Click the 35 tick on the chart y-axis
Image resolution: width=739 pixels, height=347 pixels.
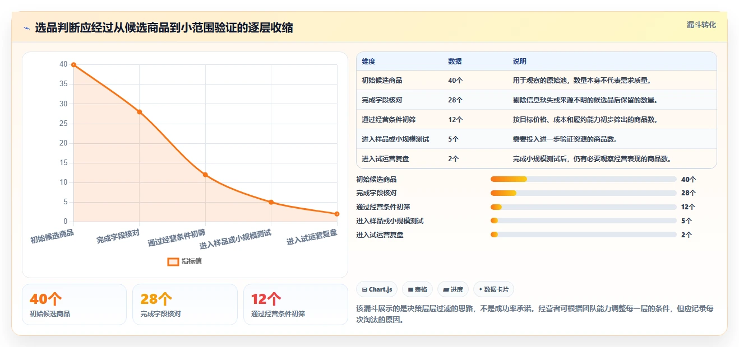(63, 84)
